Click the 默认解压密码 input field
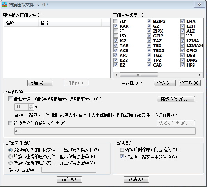 click(69, 170)
